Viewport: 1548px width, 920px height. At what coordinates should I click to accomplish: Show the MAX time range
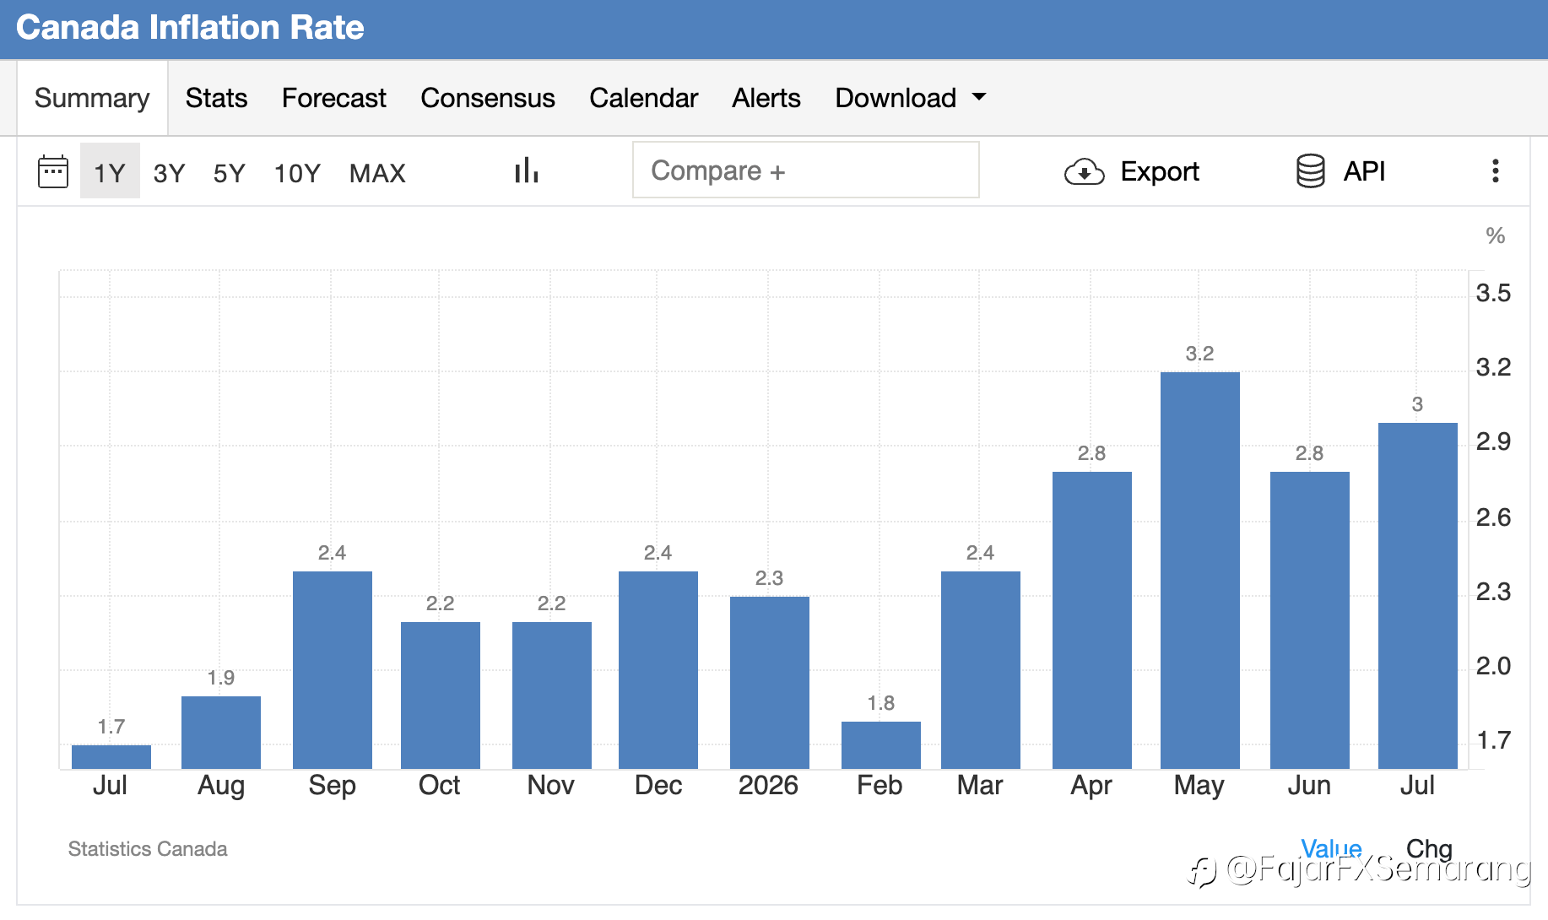click(377, 173)
